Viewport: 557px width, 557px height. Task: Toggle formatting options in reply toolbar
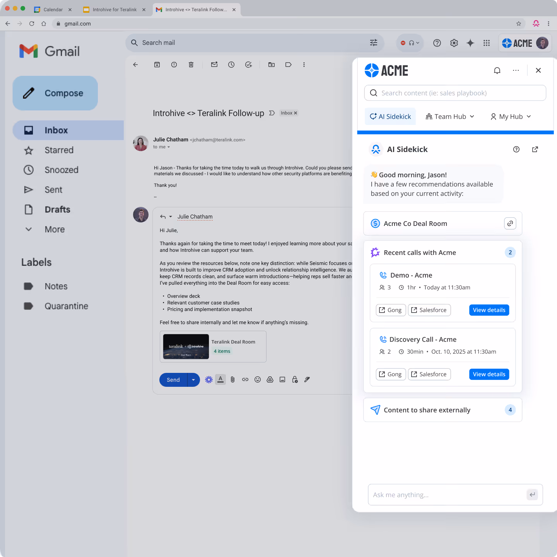coord(220,379)
